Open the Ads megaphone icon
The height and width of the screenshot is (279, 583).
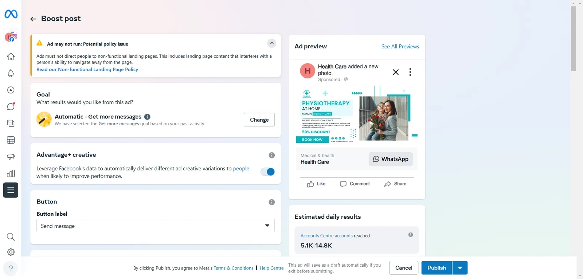click(11, 157)
